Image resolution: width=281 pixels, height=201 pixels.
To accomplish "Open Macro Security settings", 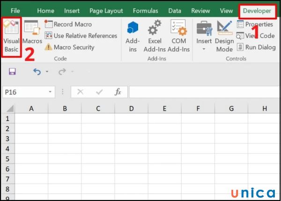I will pyautogui.click(x=69, y=47).
